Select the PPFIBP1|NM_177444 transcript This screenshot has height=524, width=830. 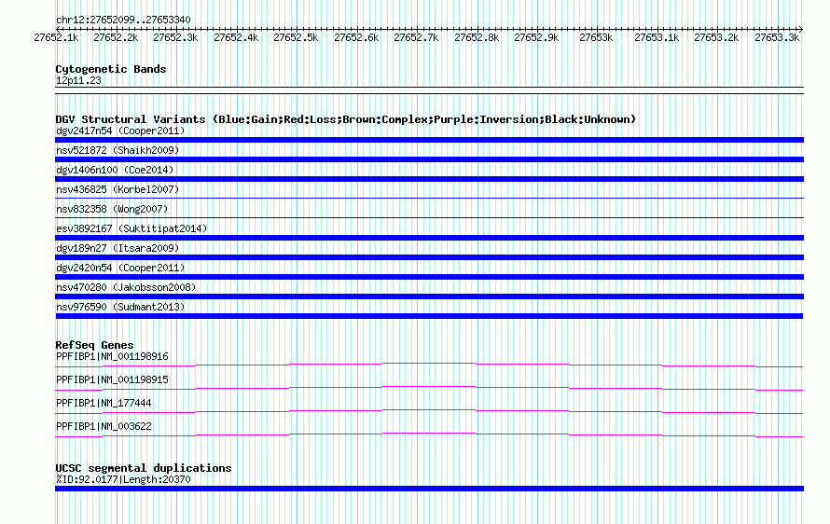coord(104,403)
